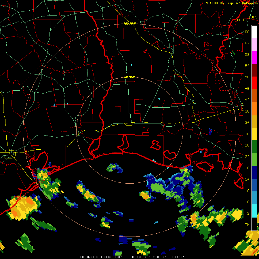Click the 30 value on the legend
Screen dimensions: 259x259
pos(247,134)
